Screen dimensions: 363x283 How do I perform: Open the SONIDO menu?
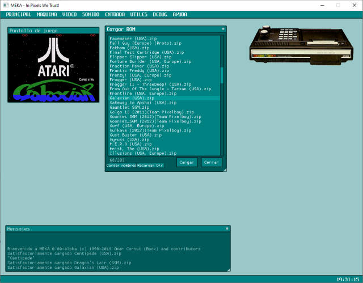tap(91, 14)
